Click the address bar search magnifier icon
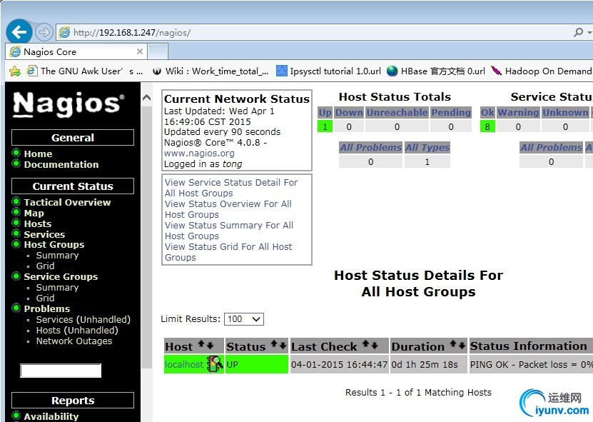 [x=578, y=33]
